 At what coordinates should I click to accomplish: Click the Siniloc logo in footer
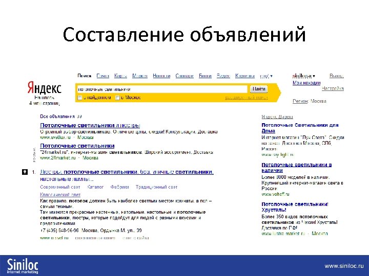tap(23, 266)
